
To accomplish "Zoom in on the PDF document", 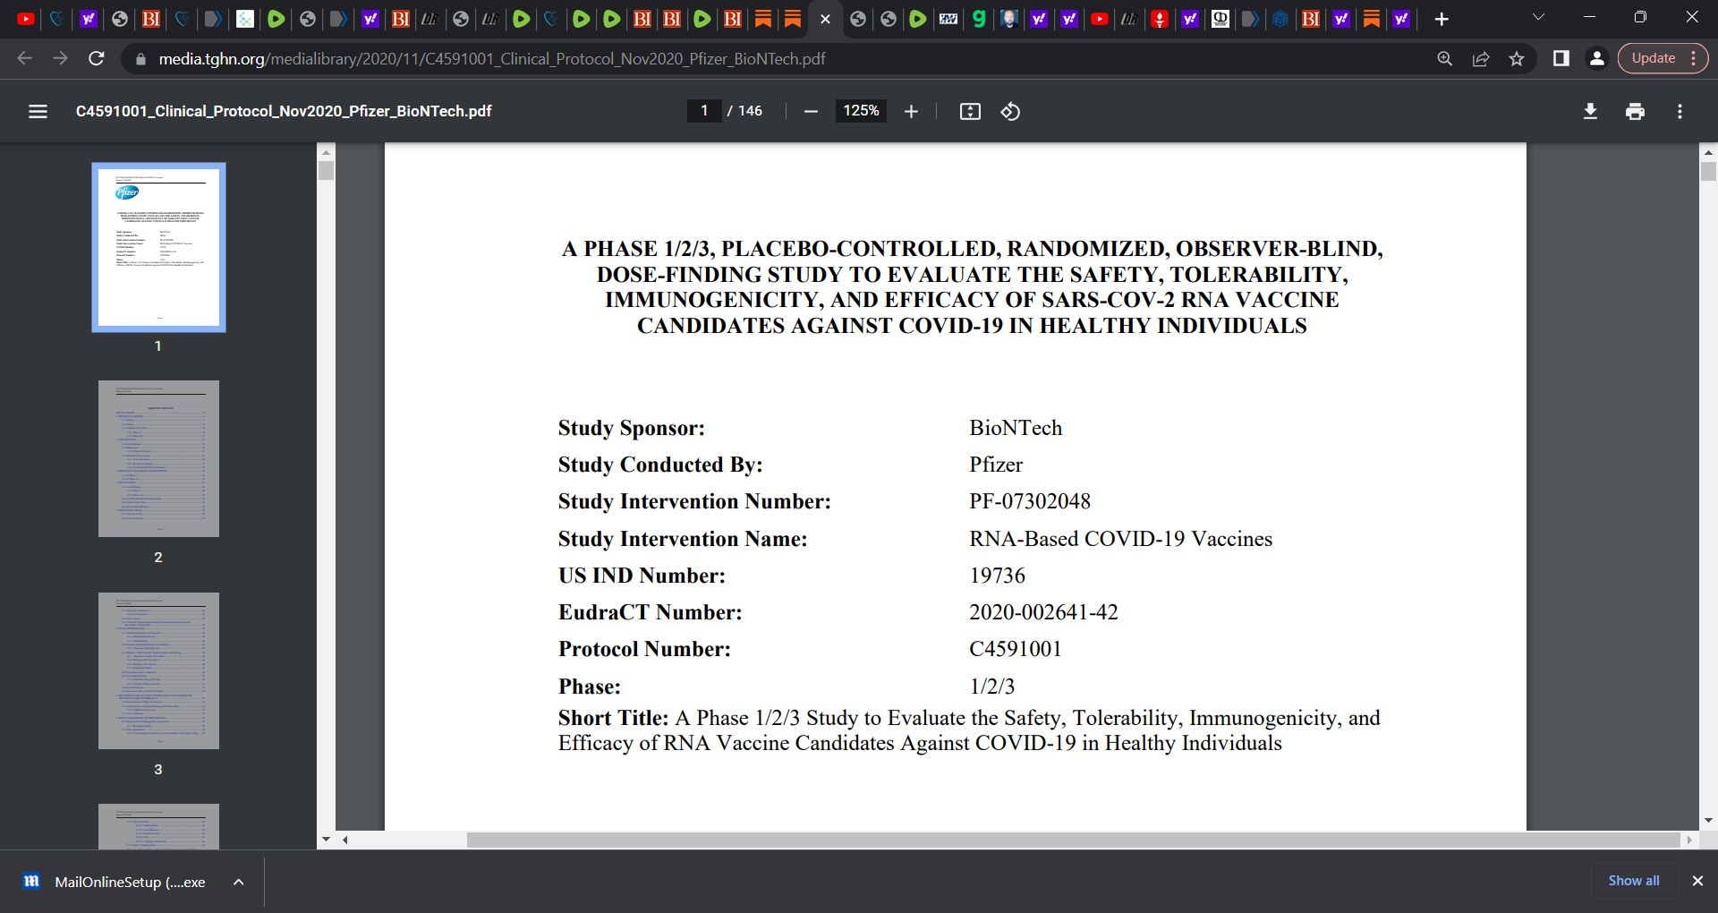I will point(911,111).
